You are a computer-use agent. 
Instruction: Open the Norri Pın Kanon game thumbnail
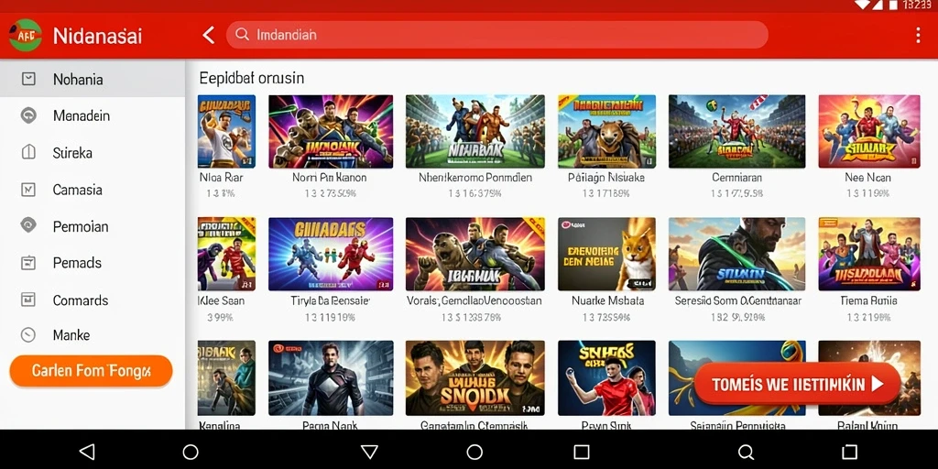coord(331,131)
